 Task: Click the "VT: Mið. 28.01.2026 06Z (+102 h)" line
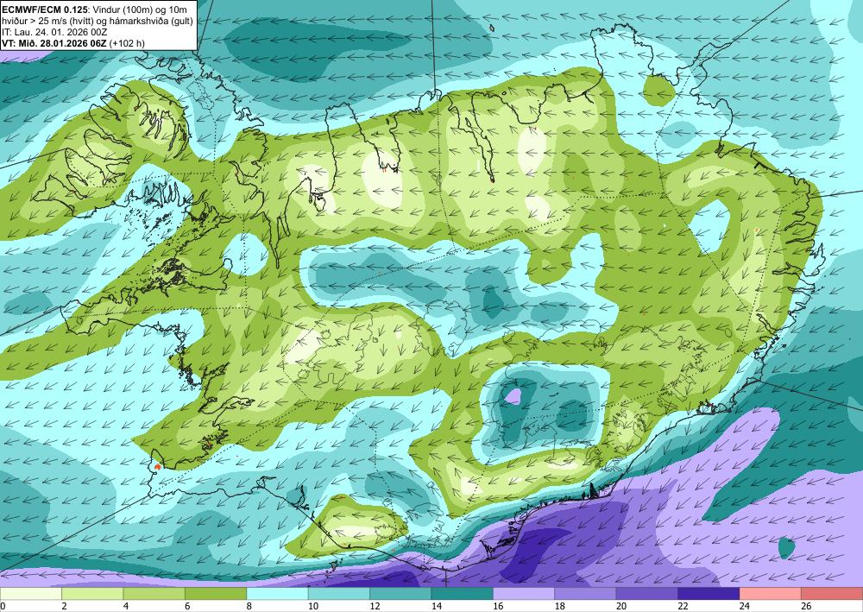73,43
